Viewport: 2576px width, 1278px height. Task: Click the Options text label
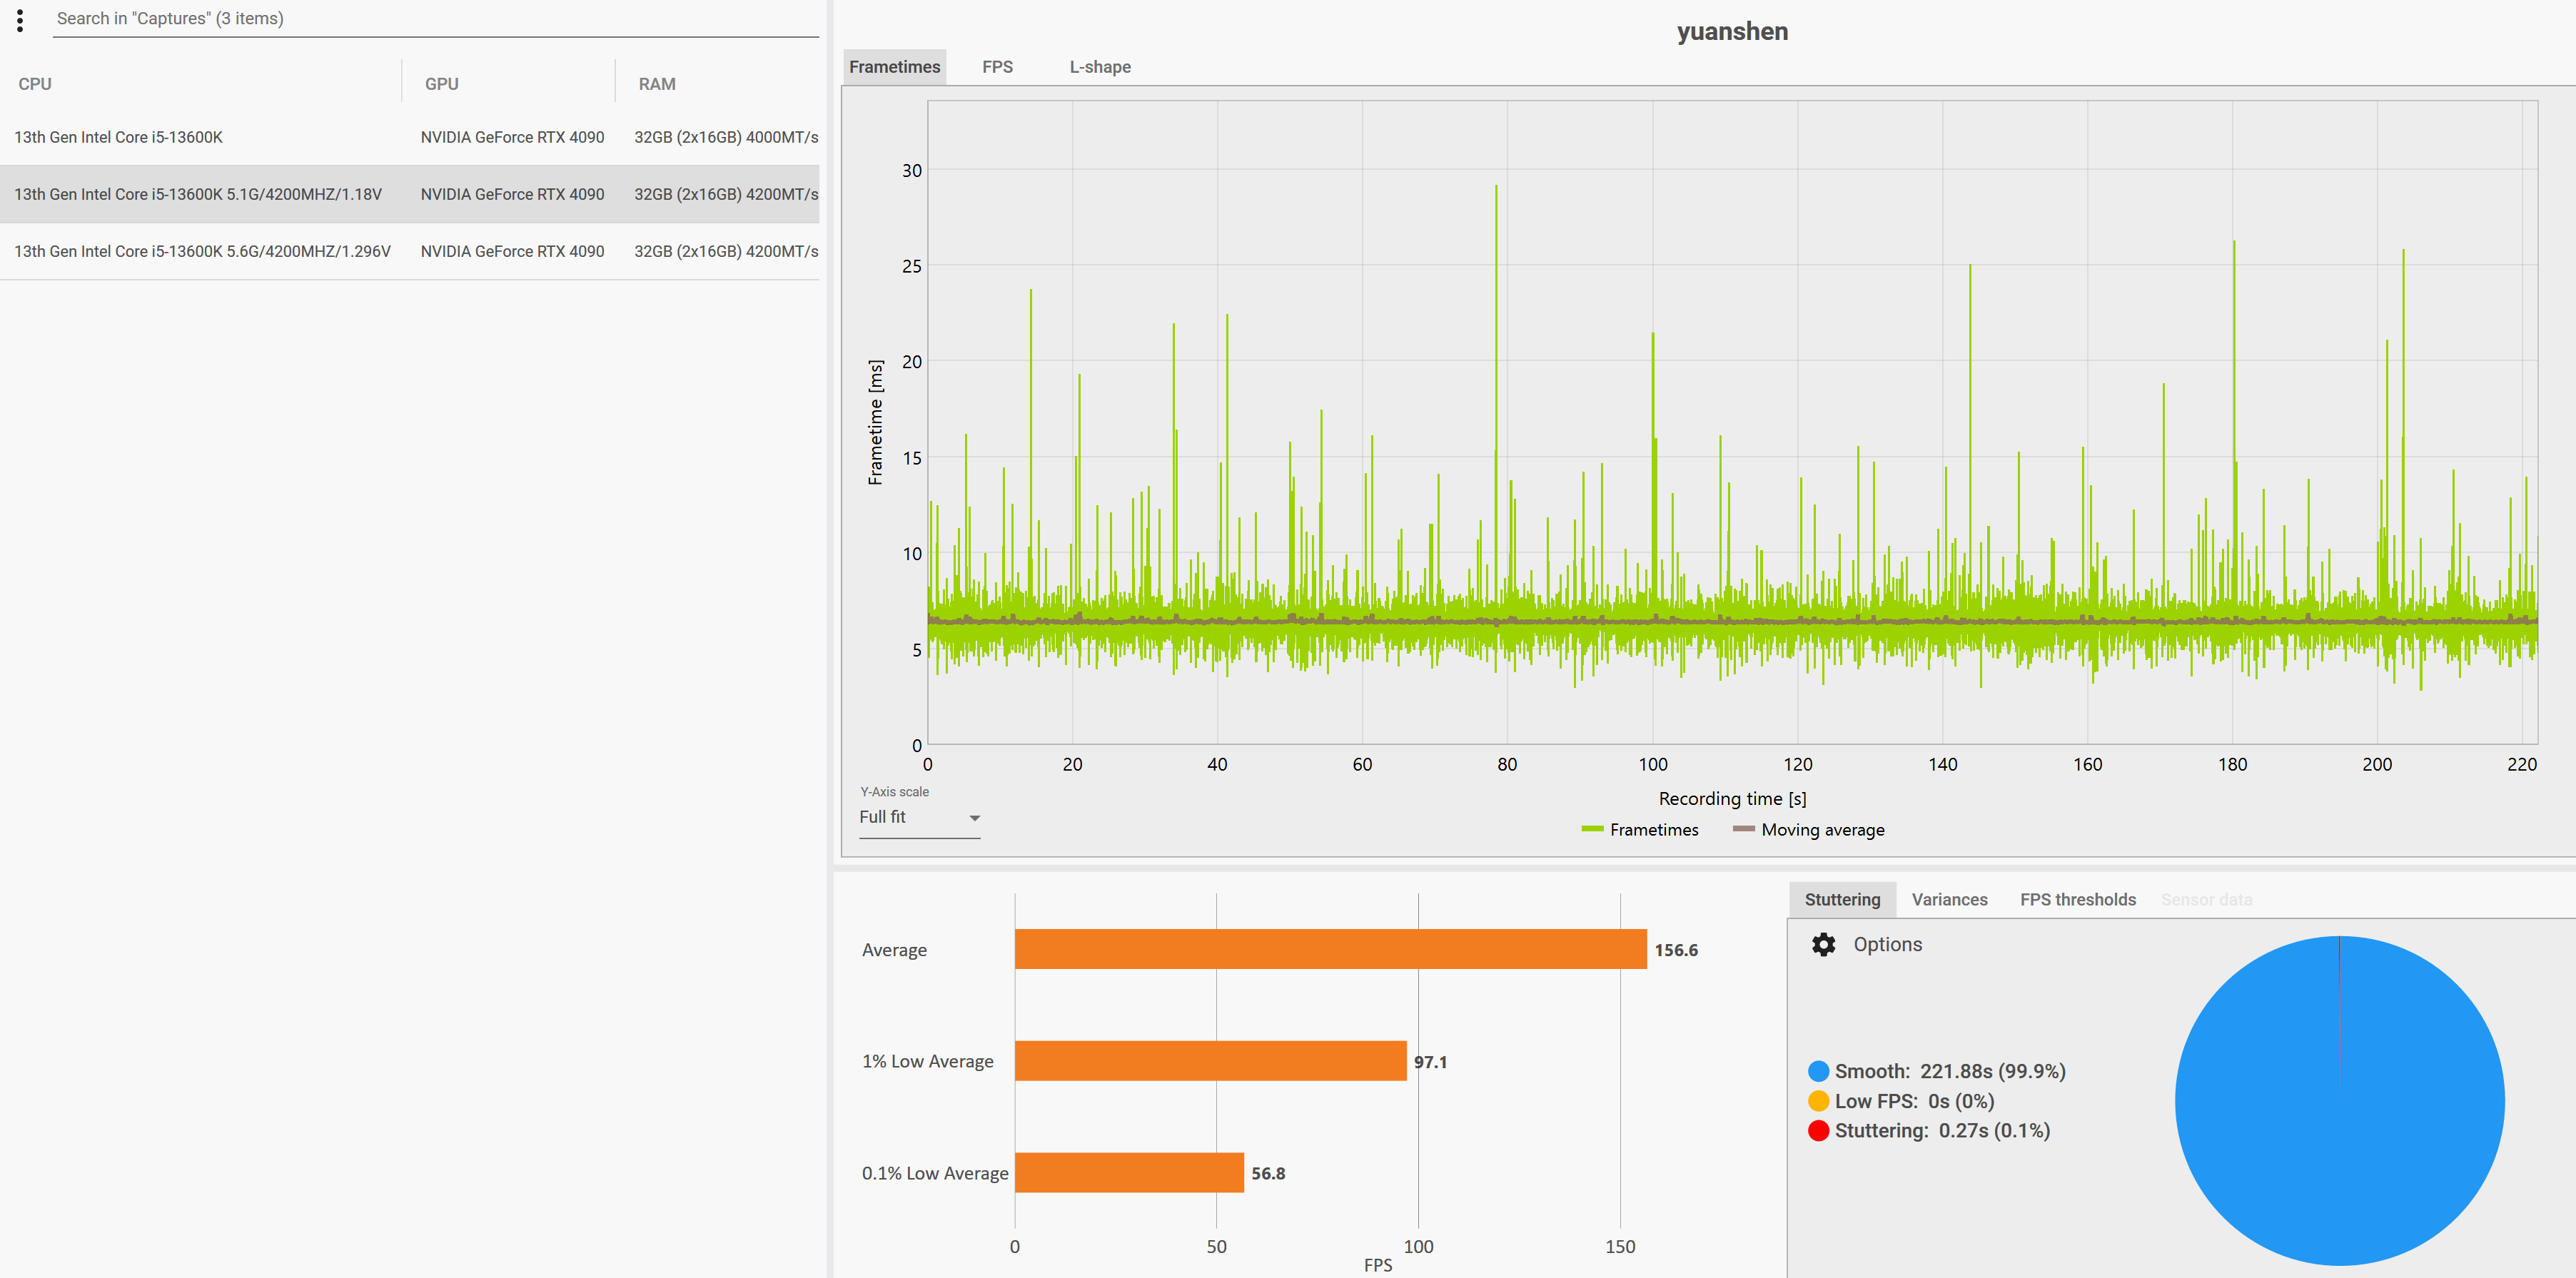pos(1887,945)
